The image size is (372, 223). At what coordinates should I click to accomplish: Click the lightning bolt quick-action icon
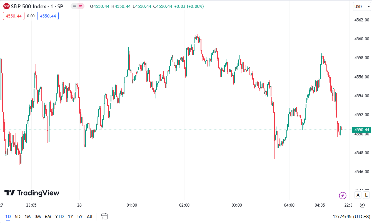(343, 195)
